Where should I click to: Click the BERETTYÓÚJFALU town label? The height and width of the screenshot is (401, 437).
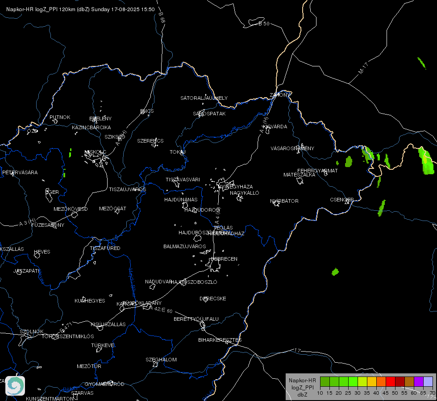196,319
